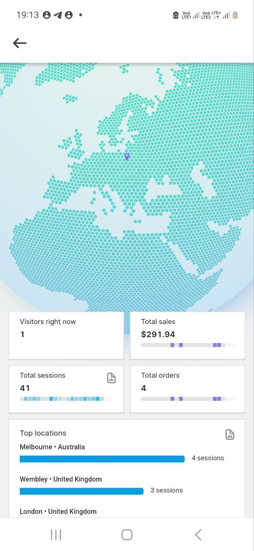Viewport: 254px width, 551px height.
Task: Go back using the top-left arrow
Action: 19,43
